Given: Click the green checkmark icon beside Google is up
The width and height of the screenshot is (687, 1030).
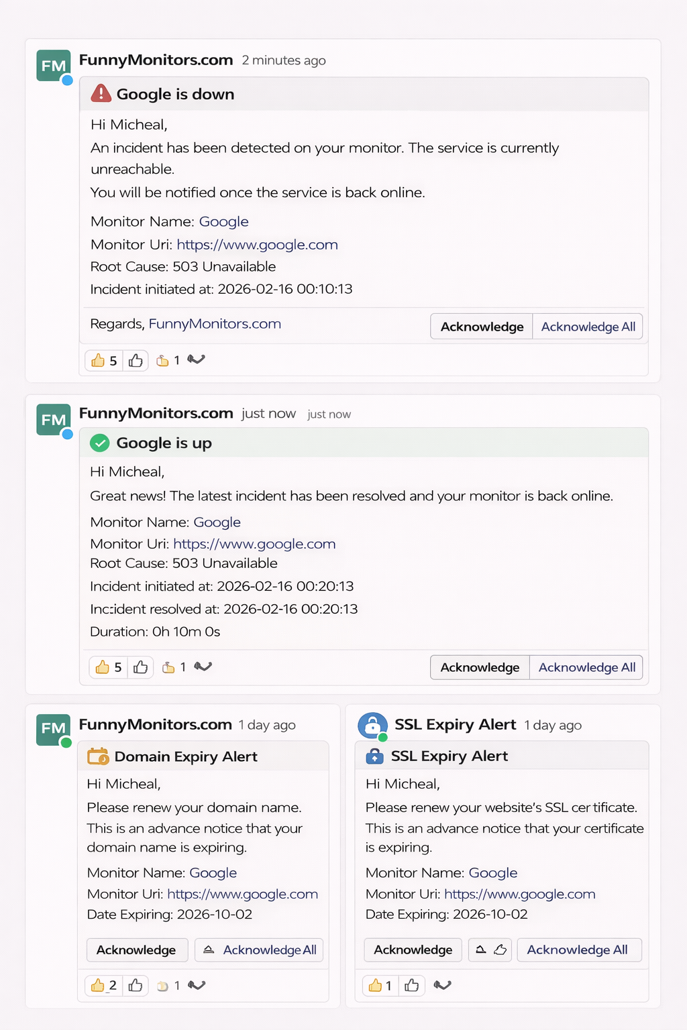Looking at the screenshot, I should coord(100,443).
